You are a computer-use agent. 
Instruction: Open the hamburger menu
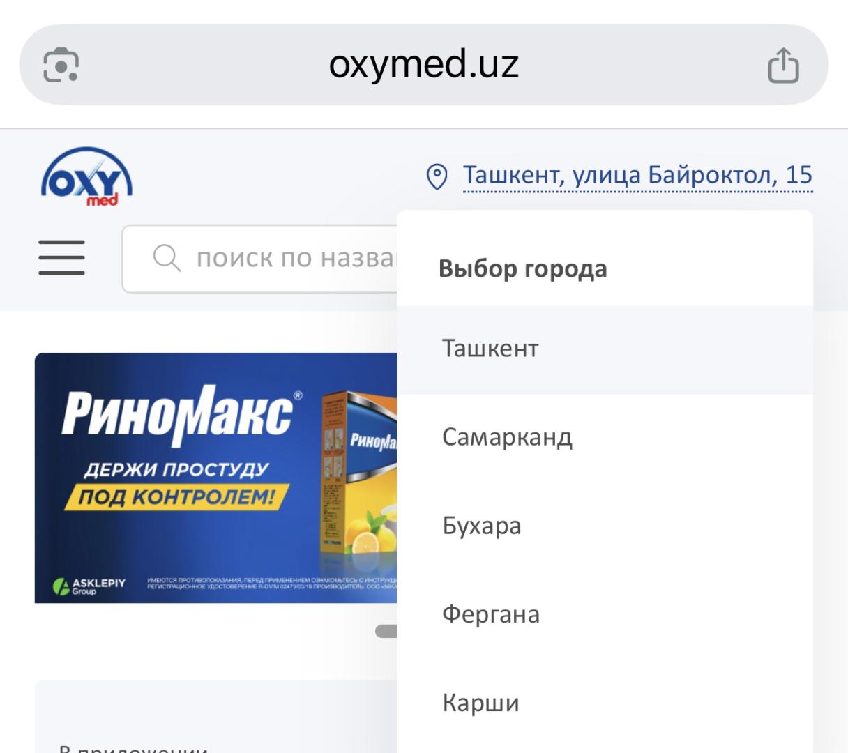(62, 258)
